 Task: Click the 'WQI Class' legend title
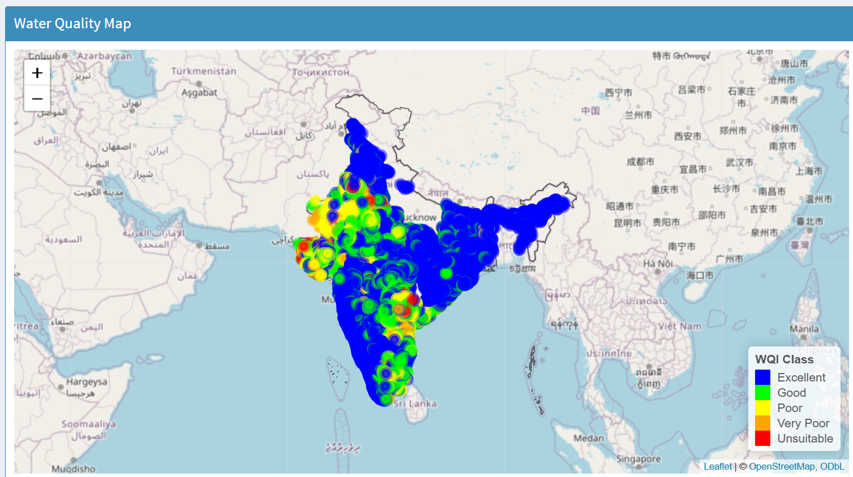[x=784, y=359]
